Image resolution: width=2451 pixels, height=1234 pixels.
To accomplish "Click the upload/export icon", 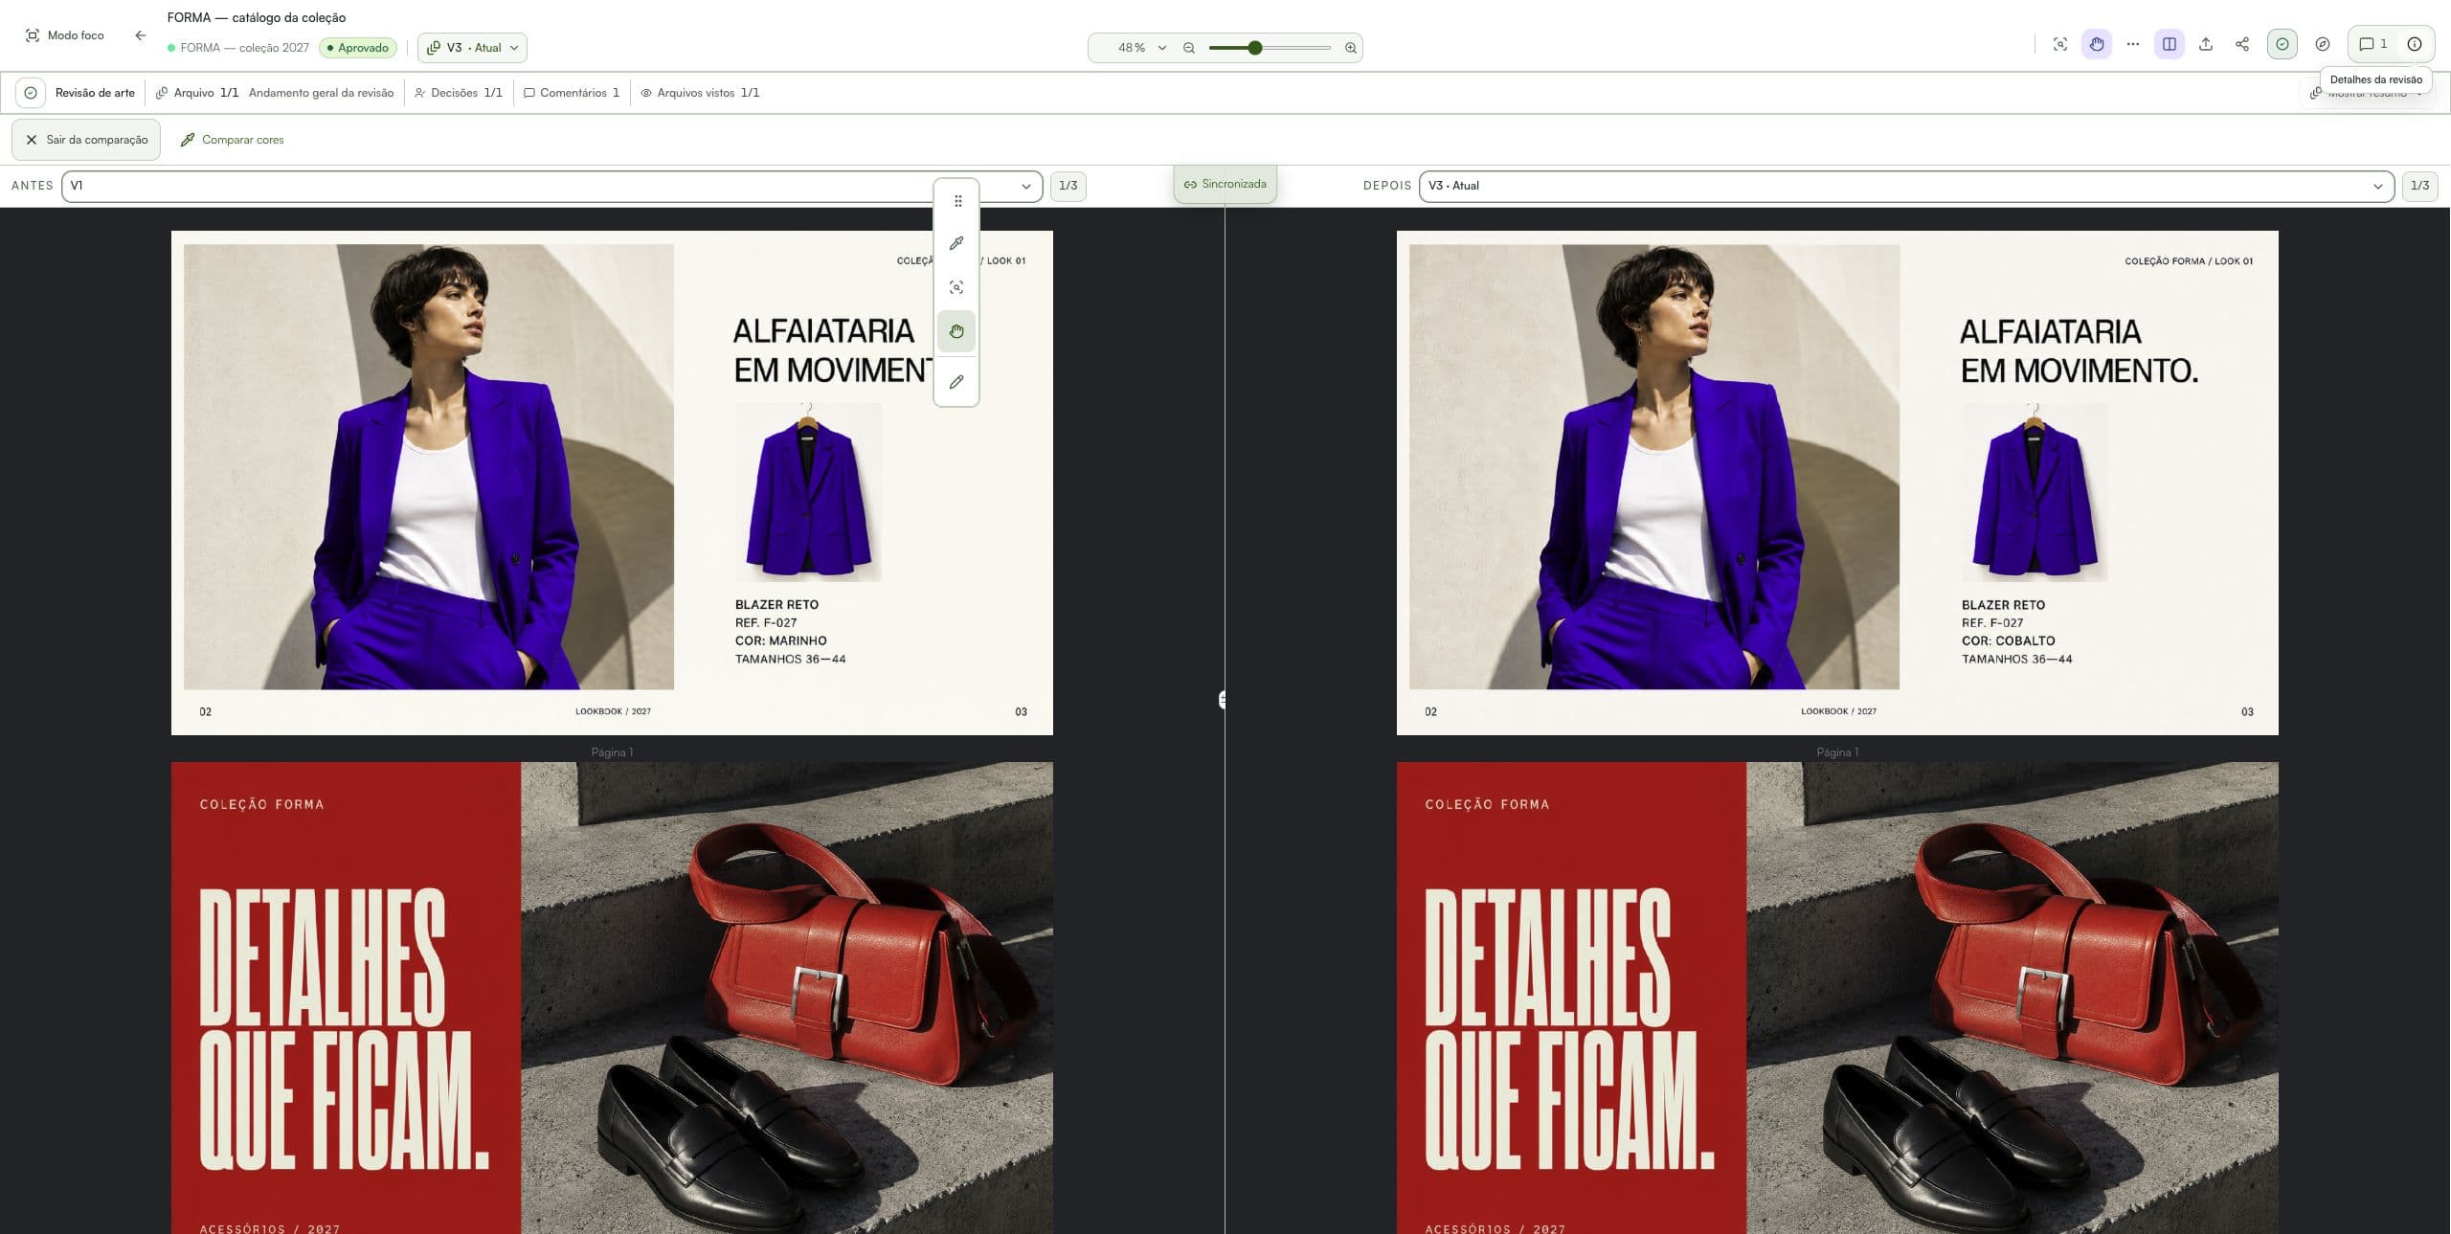I will pos(2206,44).
